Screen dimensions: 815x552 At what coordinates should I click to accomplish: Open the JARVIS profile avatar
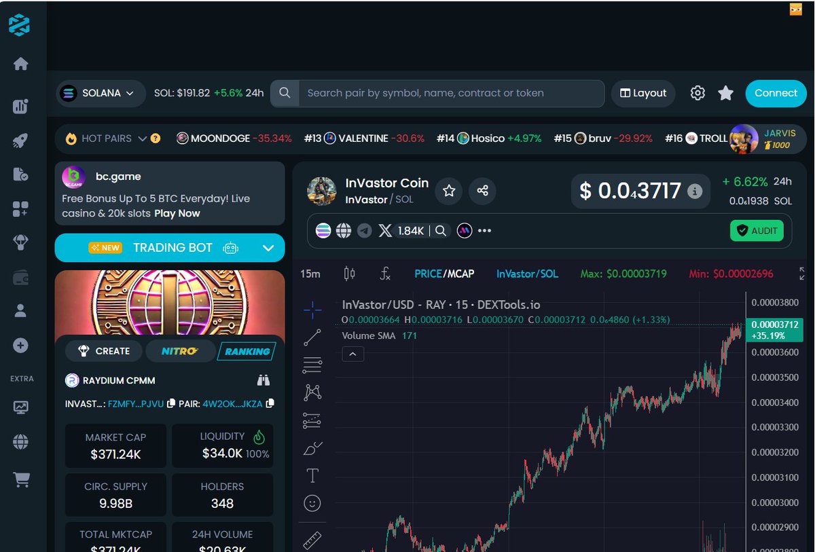tap(744, 139)
